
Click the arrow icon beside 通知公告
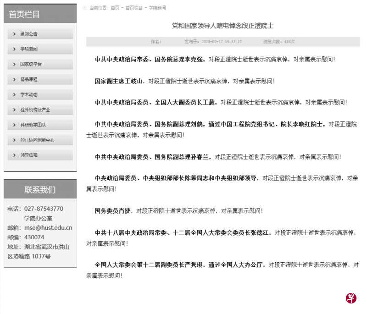tap(15, 33)
